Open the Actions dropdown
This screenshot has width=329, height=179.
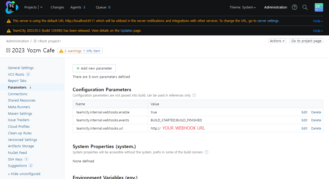coord(277,41)
